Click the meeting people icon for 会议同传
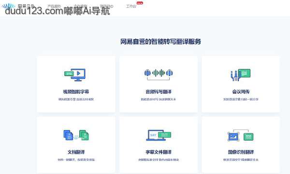The width and height of the screenshot is (290, 174). [241, 75]
